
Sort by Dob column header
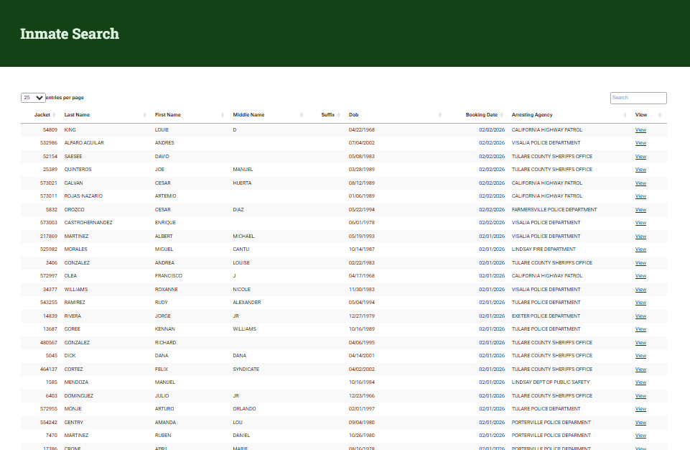[354, 115]
